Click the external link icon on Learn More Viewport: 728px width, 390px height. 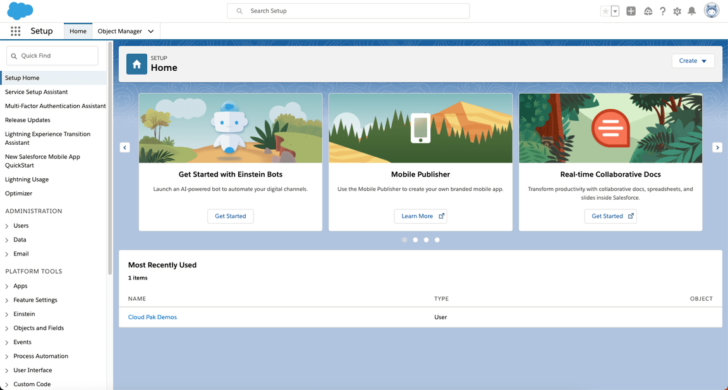(x=442, y=216)
